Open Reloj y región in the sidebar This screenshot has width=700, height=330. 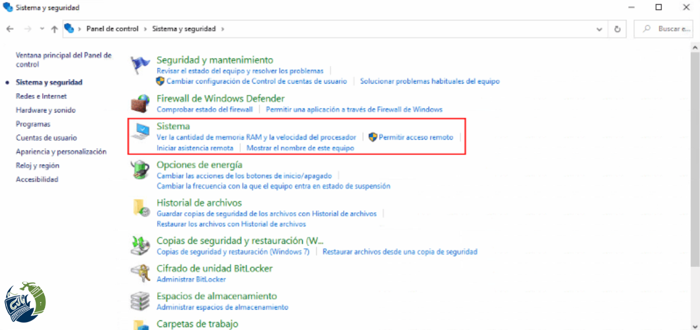[37, 165]
